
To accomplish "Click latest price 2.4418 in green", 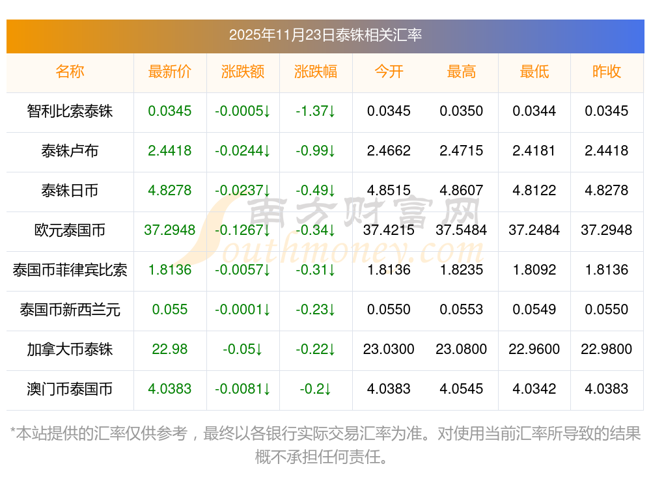I will click(x=169, y=151).
